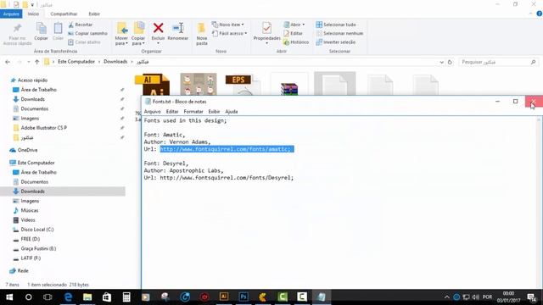Click the Explorer back arrow
543x305 pixels.
pyautogui.click(x=8, y=62)
